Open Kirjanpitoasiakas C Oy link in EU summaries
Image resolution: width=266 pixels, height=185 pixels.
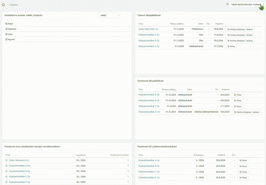(149, 172)
